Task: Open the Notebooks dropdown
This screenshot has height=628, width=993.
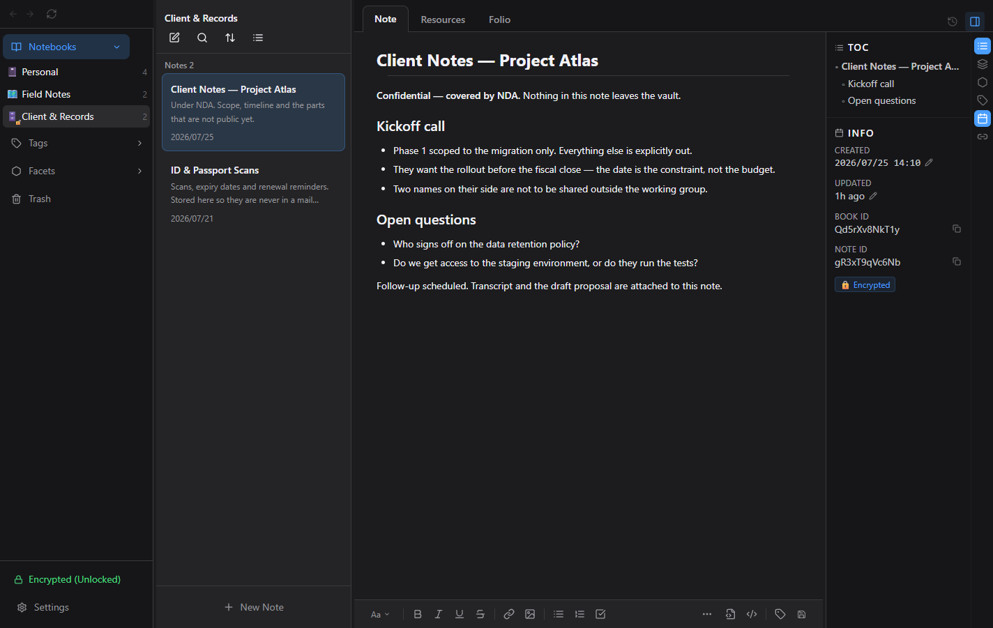Action: [66, 47]
